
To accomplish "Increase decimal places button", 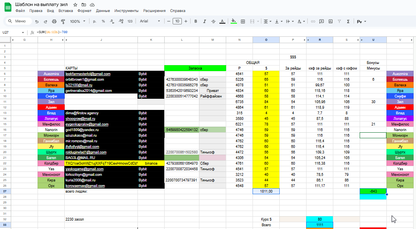I will [121, 21].
